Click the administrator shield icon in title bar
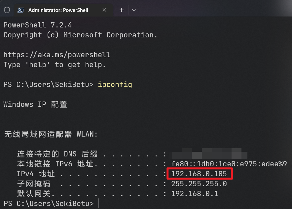The height and width of the screenshot is (209, 292). click(x=7, y=10)
